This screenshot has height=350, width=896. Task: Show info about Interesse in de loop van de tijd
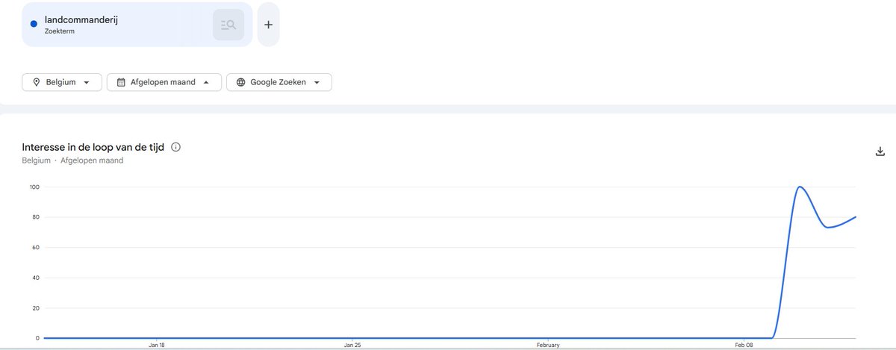[x=176, y=147]
